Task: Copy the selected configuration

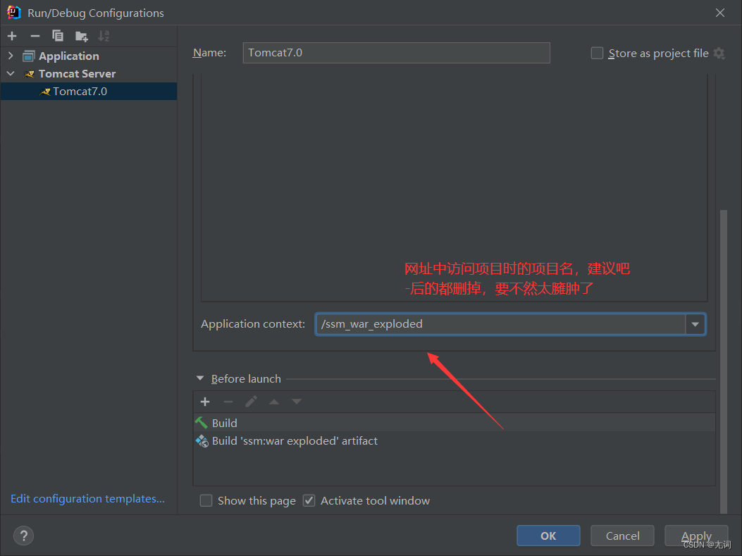Action: pyautogui.click(x=58, y=36)
